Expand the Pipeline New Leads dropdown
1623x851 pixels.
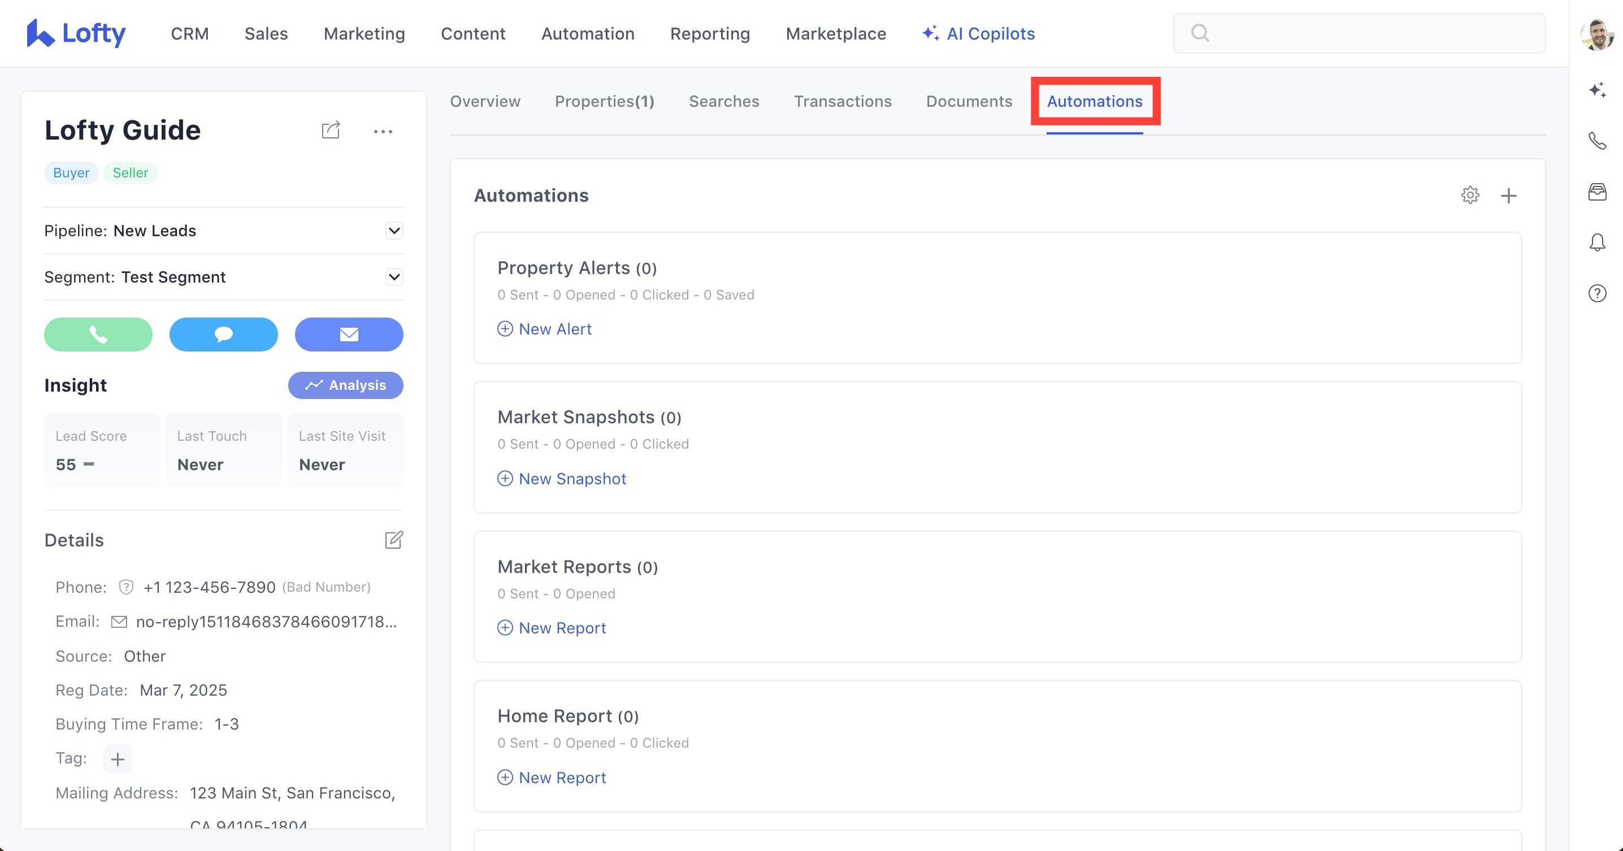394,231
